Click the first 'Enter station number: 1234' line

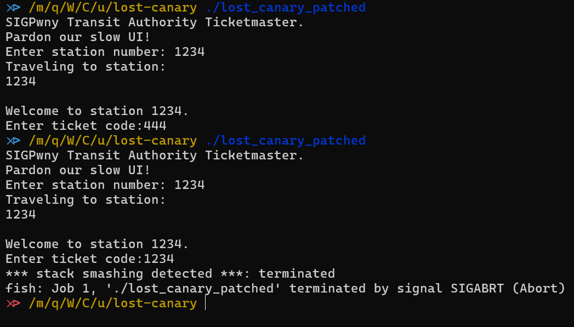(x=105, y=52)
